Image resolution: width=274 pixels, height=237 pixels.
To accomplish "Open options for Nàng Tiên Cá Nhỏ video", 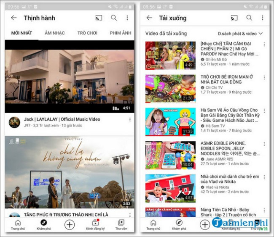I will [x=264, y=211].
